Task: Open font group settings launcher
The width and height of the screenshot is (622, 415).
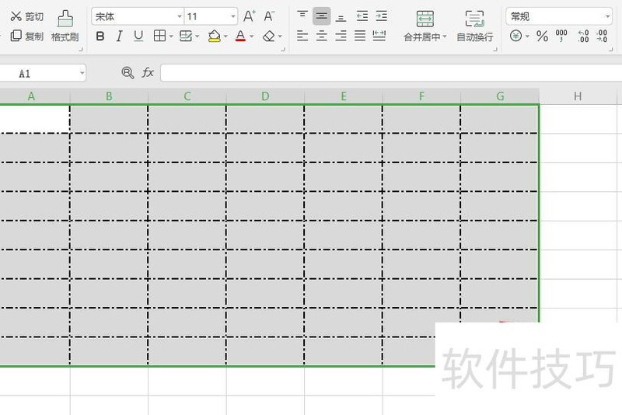Action: (x=283, y=50)
